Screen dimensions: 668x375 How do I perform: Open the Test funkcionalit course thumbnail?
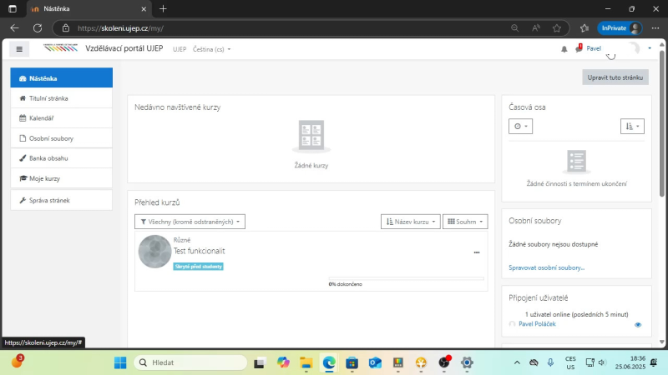pos(154,252)
